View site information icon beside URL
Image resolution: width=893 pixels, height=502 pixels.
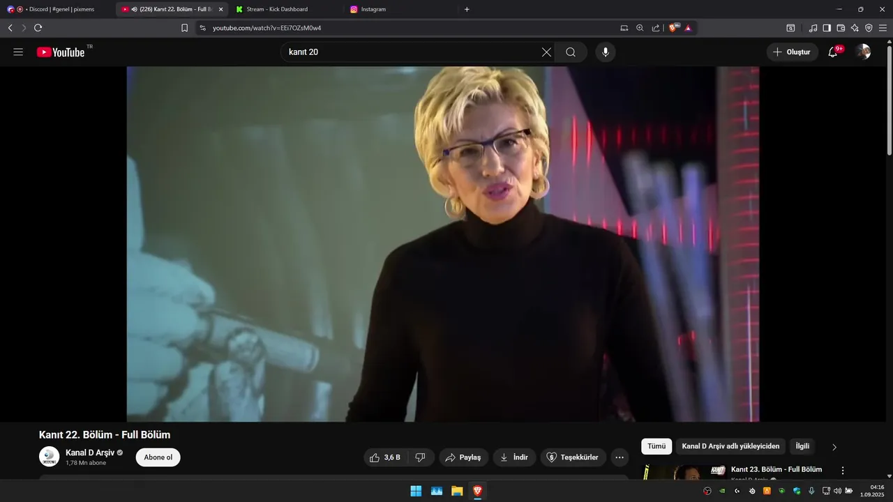click(x=202, y=28)
